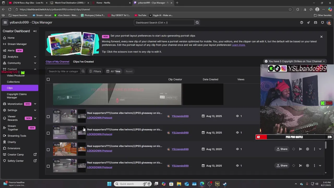Open the Copyright Strikes dropdown

tap(295, 61)
